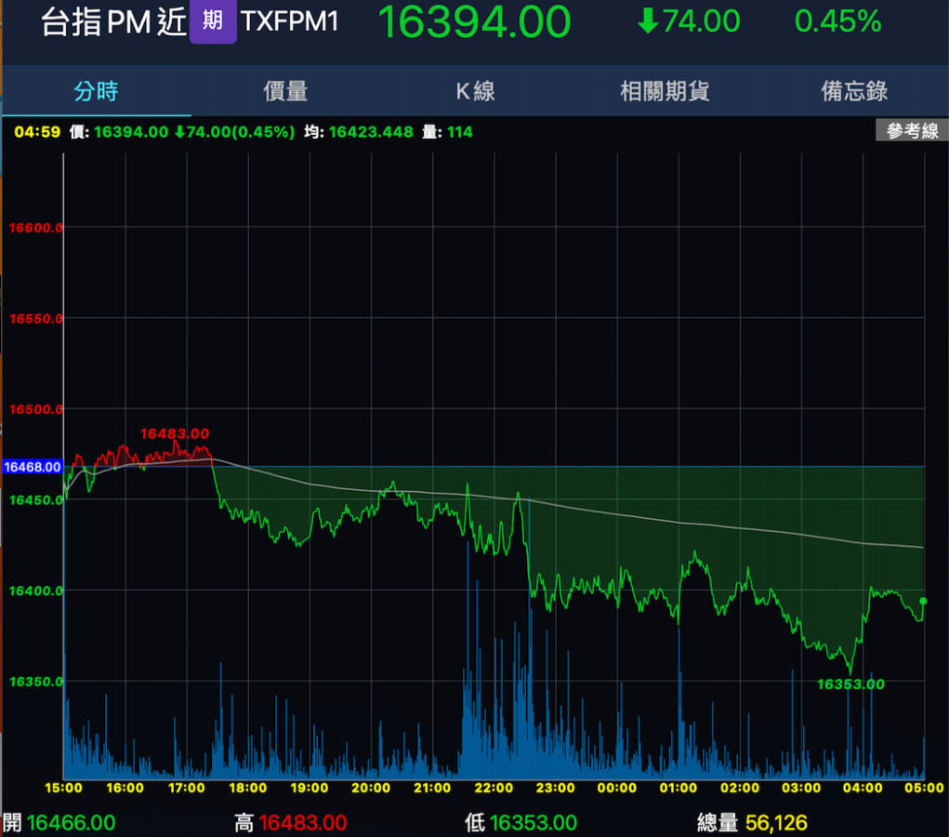Click the 16350.0 price axis label
The height and width of the screenshot is (837, 949).
click(x=35, y=682)
